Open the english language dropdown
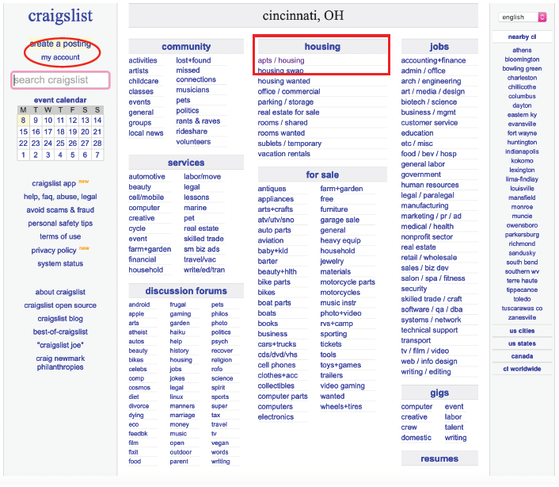 (523, 17)
